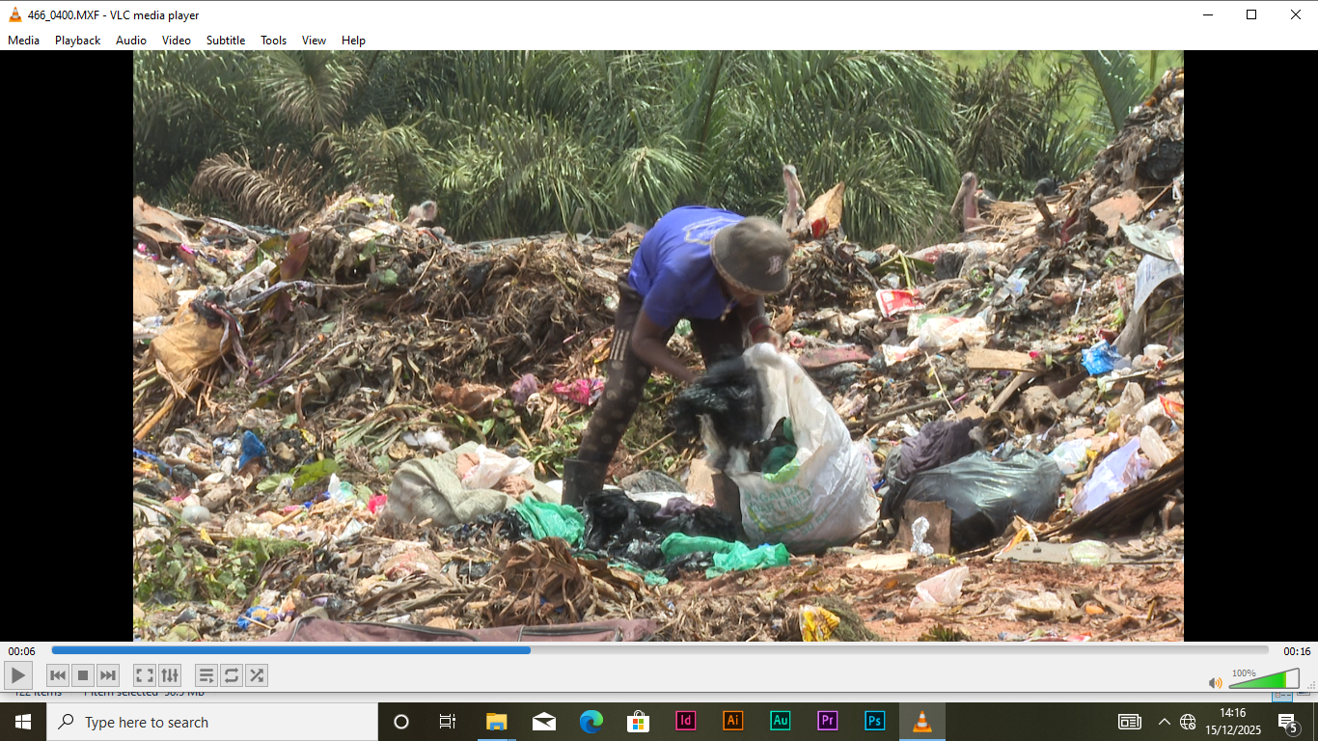Toggle random shuffle playback
Screen dimensions: 1318x741
point(257,675)
